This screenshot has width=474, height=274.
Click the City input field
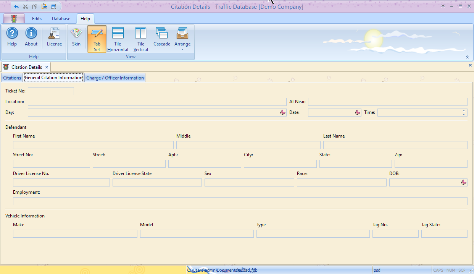pos(280,164)
